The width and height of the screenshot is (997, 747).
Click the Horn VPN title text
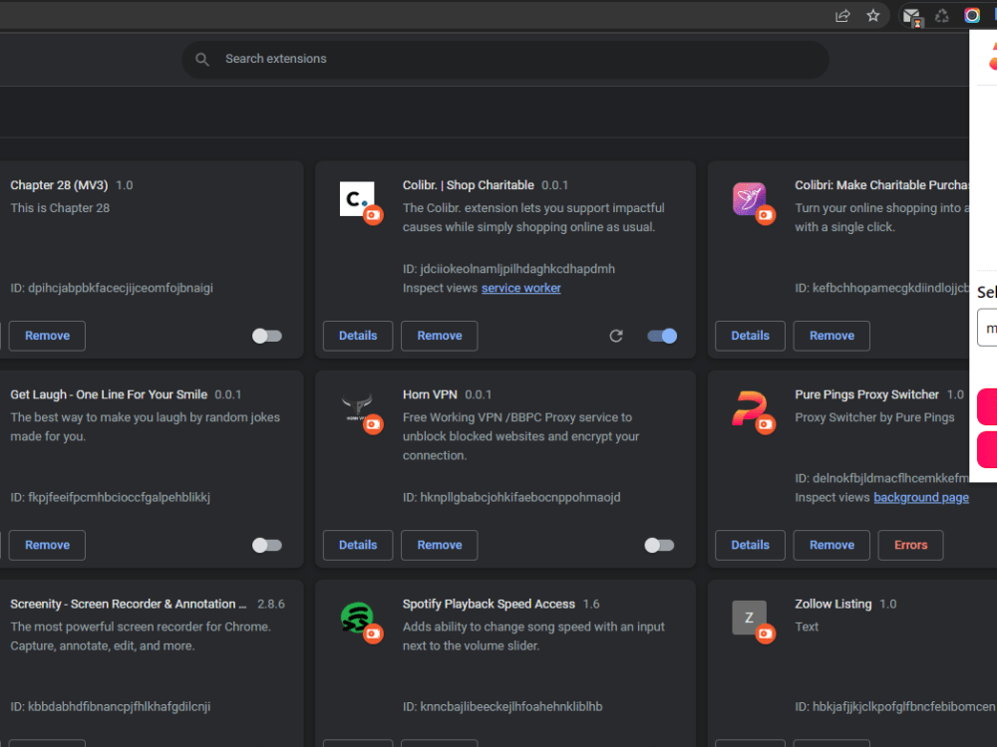coord(430,394)
